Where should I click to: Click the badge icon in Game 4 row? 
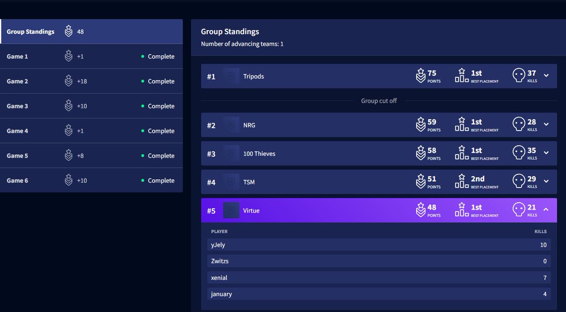coord(69,131)
